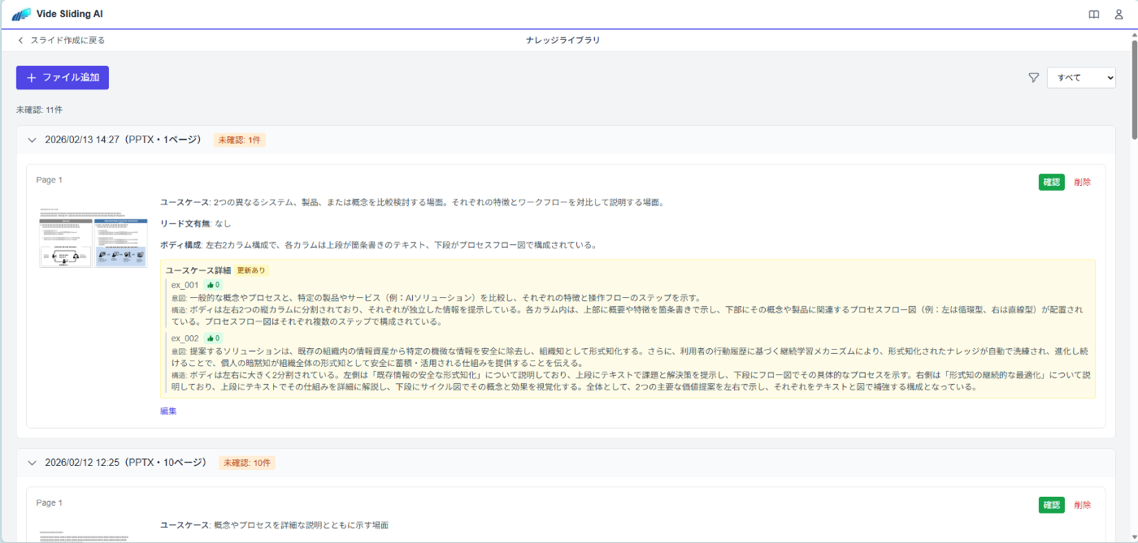Click the 未確認: 11件 count text
The width and height of the screenshot is (1138, 543).
click(39, 109)
